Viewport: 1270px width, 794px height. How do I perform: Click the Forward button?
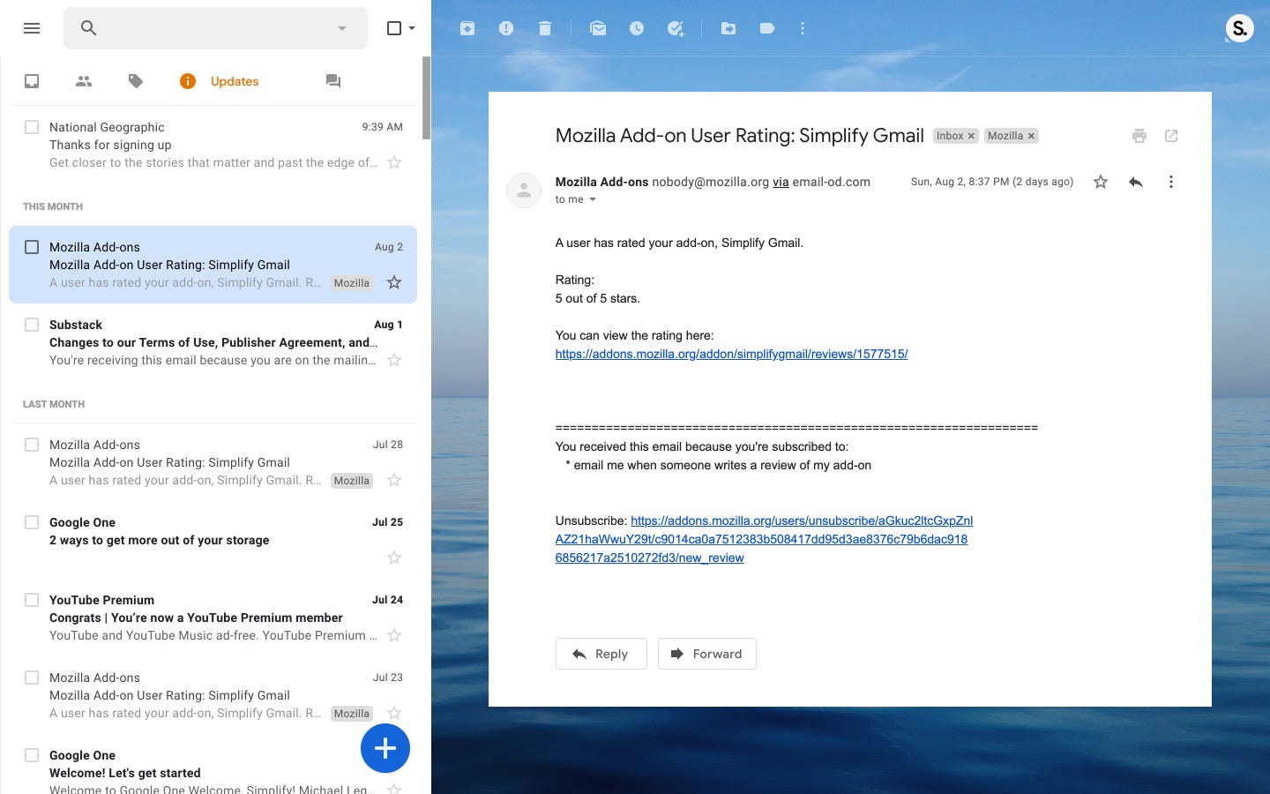point(707,654)
